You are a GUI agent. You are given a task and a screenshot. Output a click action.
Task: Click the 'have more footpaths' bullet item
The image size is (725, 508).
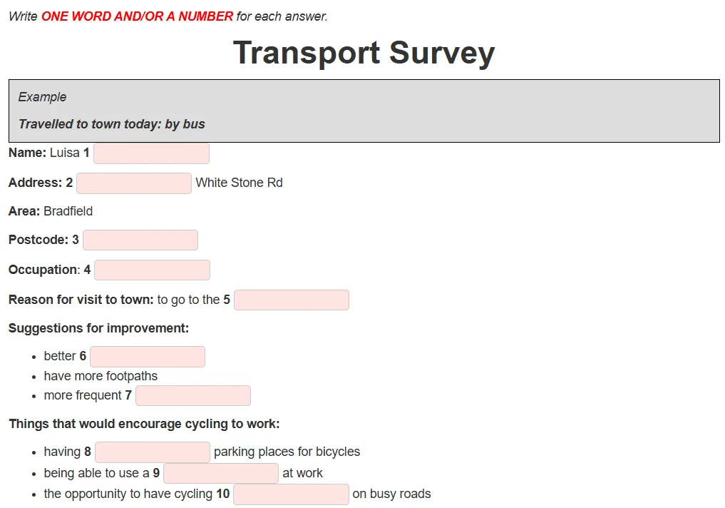[101, 375]
